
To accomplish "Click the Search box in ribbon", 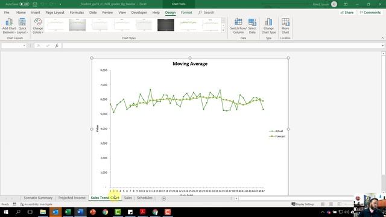I will pyautogui.click(x=206, y=12).
